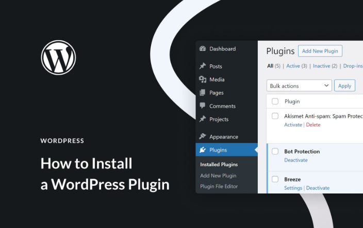Click the Plugins page heading
363x228 pixels.
pos(280,51)
